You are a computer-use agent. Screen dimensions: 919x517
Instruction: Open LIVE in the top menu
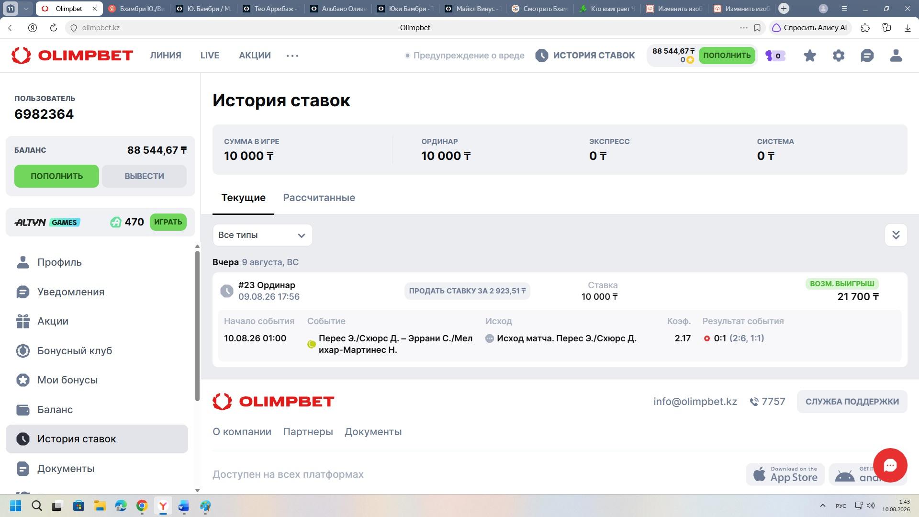coord(210,56)
